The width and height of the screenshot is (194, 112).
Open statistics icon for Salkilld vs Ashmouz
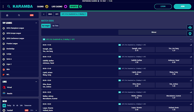pos(191,57)
